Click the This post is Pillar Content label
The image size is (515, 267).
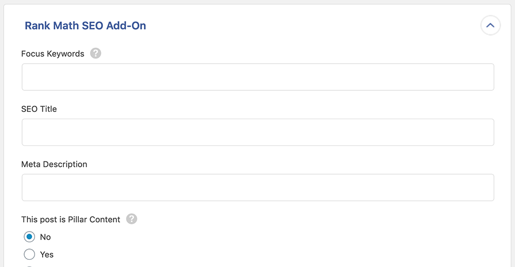[71, 219]
